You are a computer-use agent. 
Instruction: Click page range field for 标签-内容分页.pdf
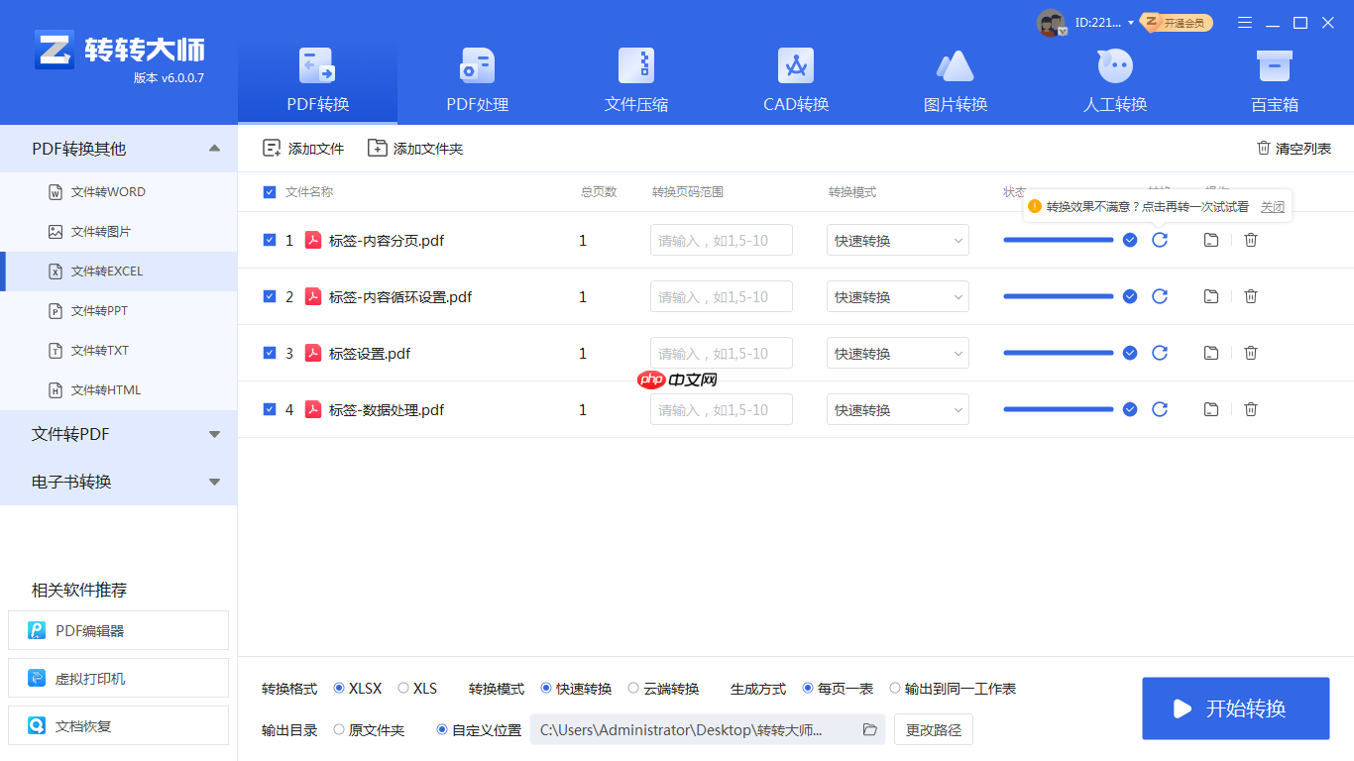[722, 240]
